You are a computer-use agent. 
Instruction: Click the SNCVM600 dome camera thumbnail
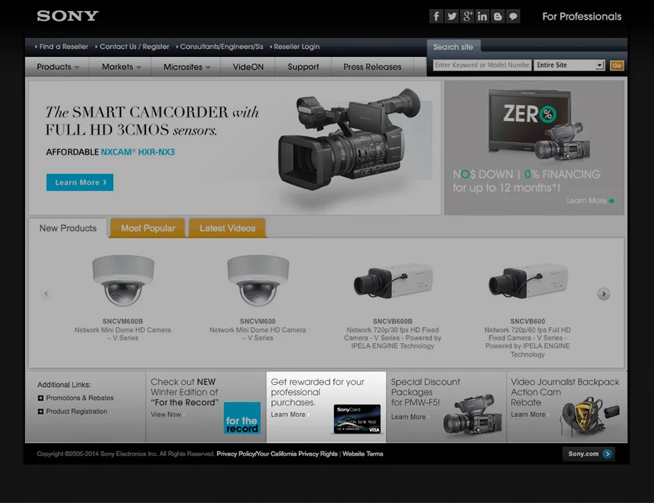258,281
